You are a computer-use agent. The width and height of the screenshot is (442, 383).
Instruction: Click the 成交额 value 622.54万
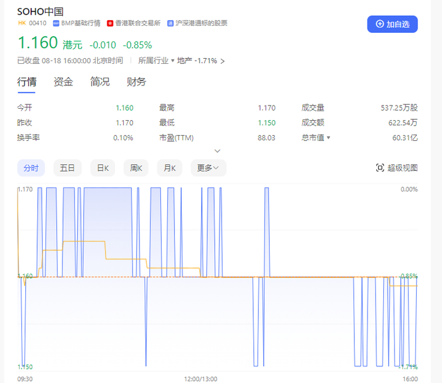pyautogui.click(x=403, y=123)
